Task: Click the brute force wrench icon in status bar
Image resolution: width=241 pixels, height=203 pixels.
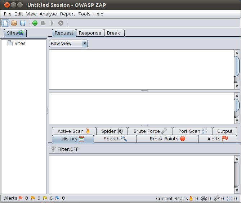Action: [217, 198]
